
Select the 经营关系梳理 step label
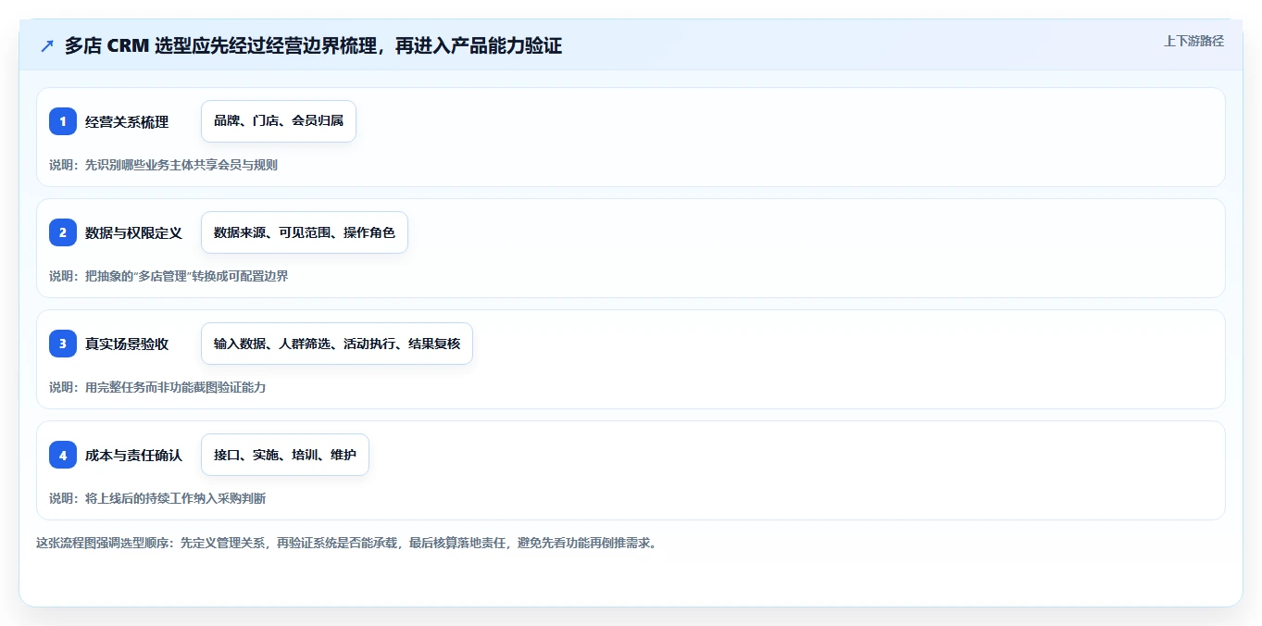pyautogui.click(x=127, y=121)
